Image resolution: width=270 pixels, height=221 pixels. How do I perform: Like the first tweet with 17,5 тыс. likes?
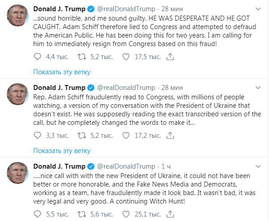click(126, 57)
